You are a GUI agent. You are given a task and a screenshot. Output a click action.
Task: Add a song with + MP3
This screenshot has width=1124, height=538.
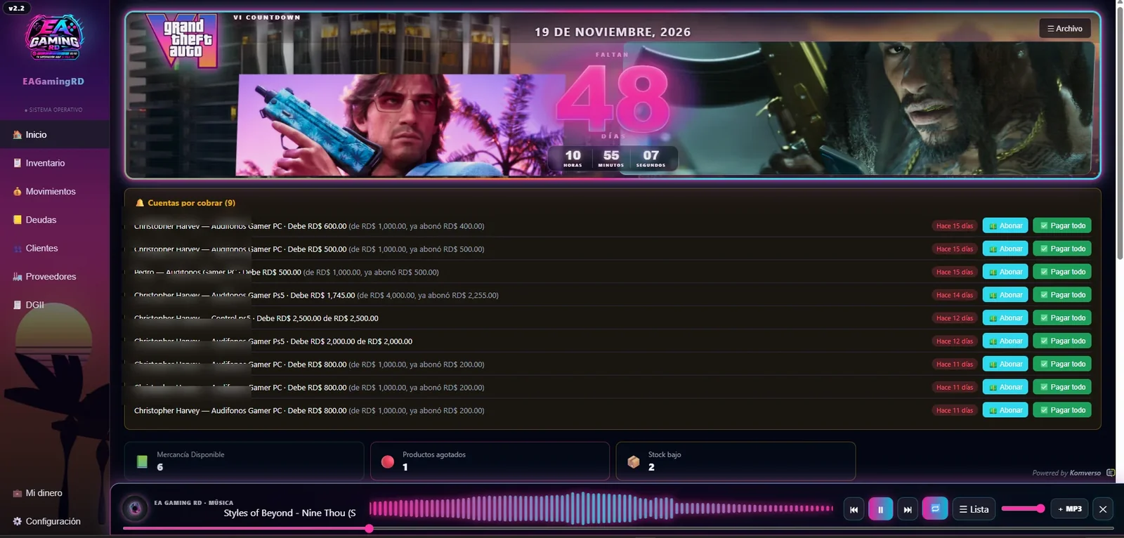point(1070,509)
